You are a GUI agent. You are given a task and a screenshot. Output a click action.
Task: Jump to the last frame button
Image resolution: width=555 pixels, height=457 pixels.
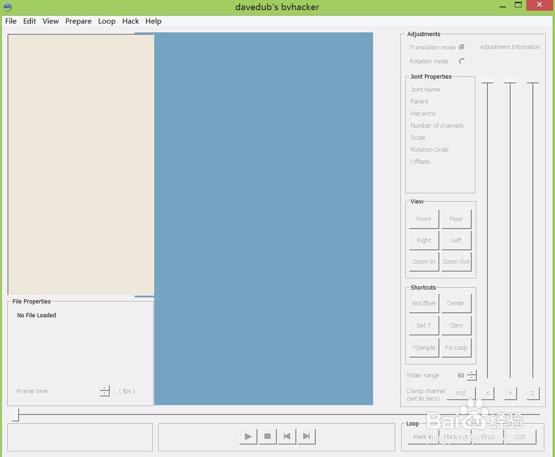pyautogui.click(x=306, y=436)
